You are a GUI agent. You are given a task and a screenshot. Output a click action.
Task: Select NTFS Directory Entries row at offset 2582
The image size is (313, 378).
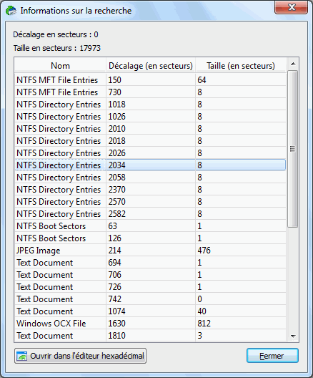pyautogui.click(x=150, y=214)
